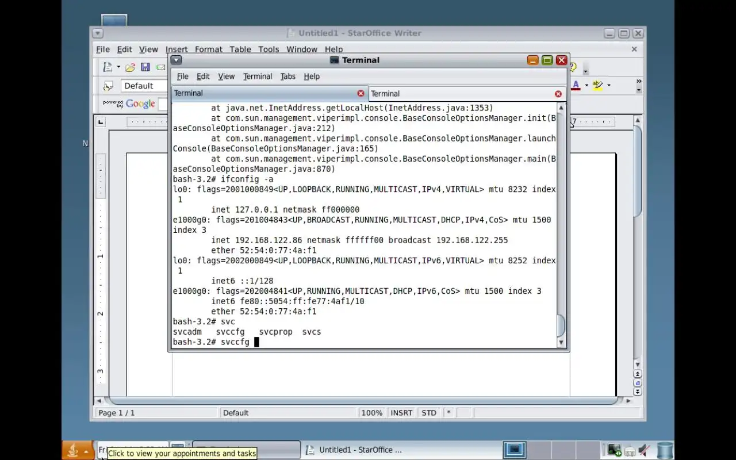The width and height of the screenshot is (736, 460).
Task: Click the network monitor tray icon
Action: pyautogui.click(x=614, y=450)
